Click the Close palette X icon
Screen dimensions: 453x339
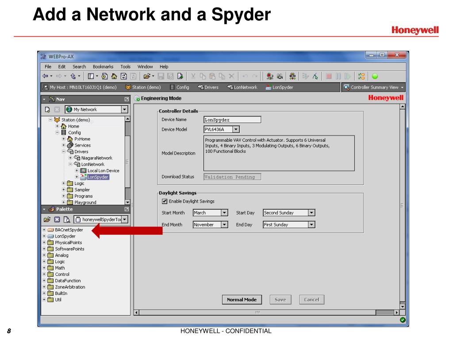point(57,220)
